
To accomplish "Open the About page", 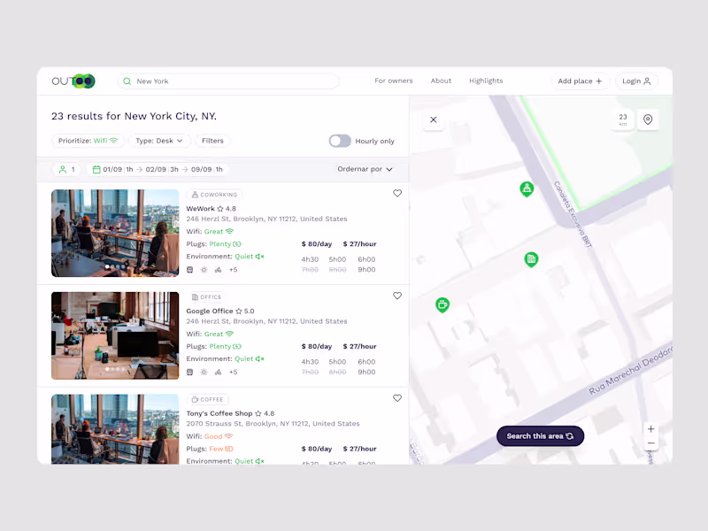I will [441, 81].
